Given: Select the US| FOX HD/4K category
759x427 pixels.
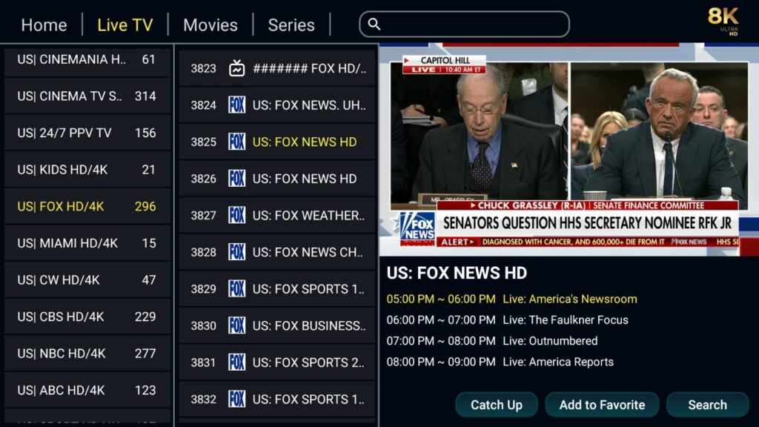Looking at the screenshot, I should [87, 206].
